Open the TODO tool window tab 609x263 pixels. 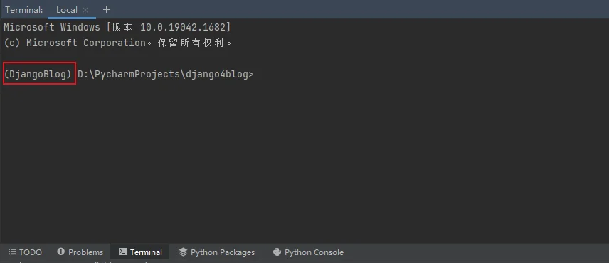point(25,252)
